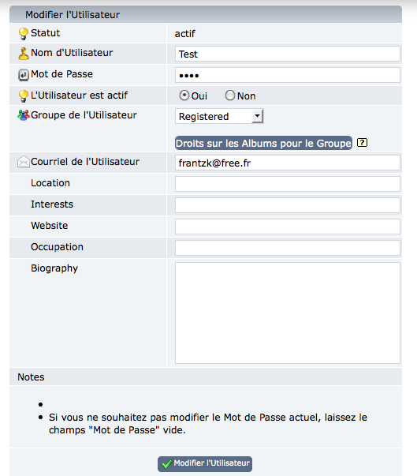Click the green checkmark on Modifier l'Utilisateur button

tap(167, 464)
